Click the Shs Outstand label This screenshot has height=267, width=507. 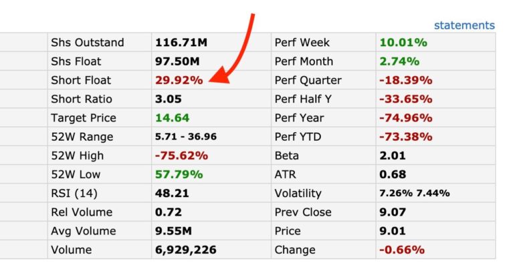tap(88, 43)
